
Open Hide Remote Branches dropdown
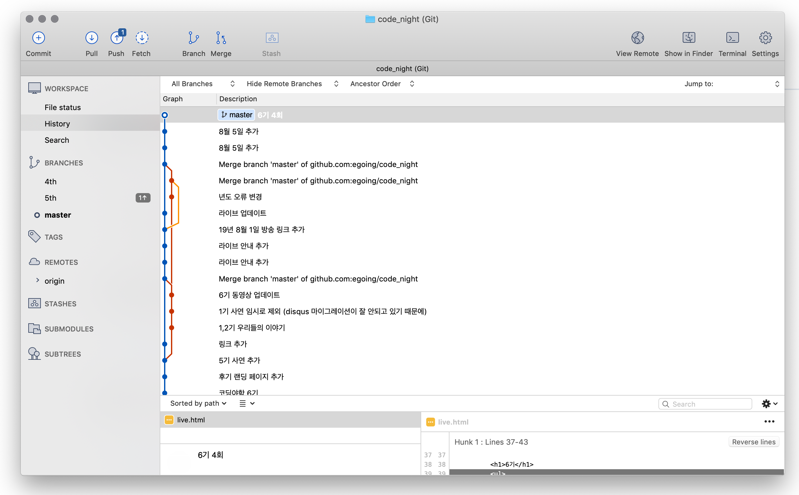click(292, 84)
